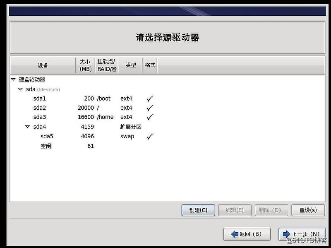Go back with 返回(B) button
Viewport: 331px width, 248px height.
point(247,234)
